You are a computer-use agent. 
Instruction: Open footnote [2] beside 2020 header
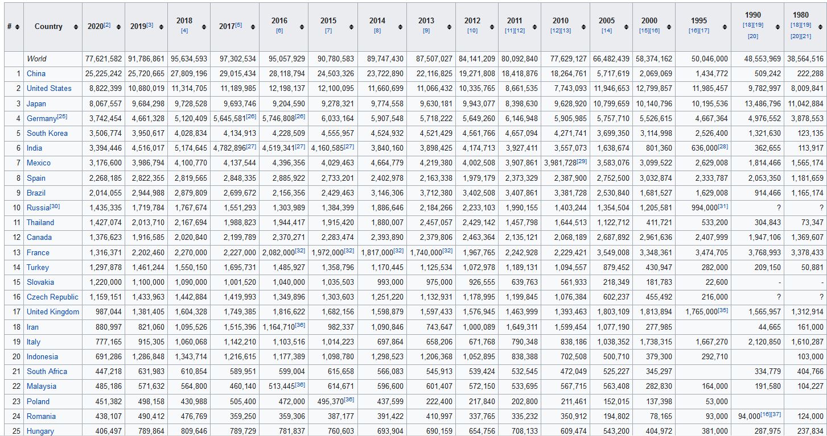tap(107, 25)
